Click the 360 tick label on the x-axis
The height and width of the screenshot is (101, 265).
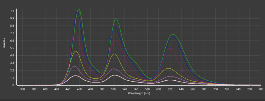click(23, 89)
